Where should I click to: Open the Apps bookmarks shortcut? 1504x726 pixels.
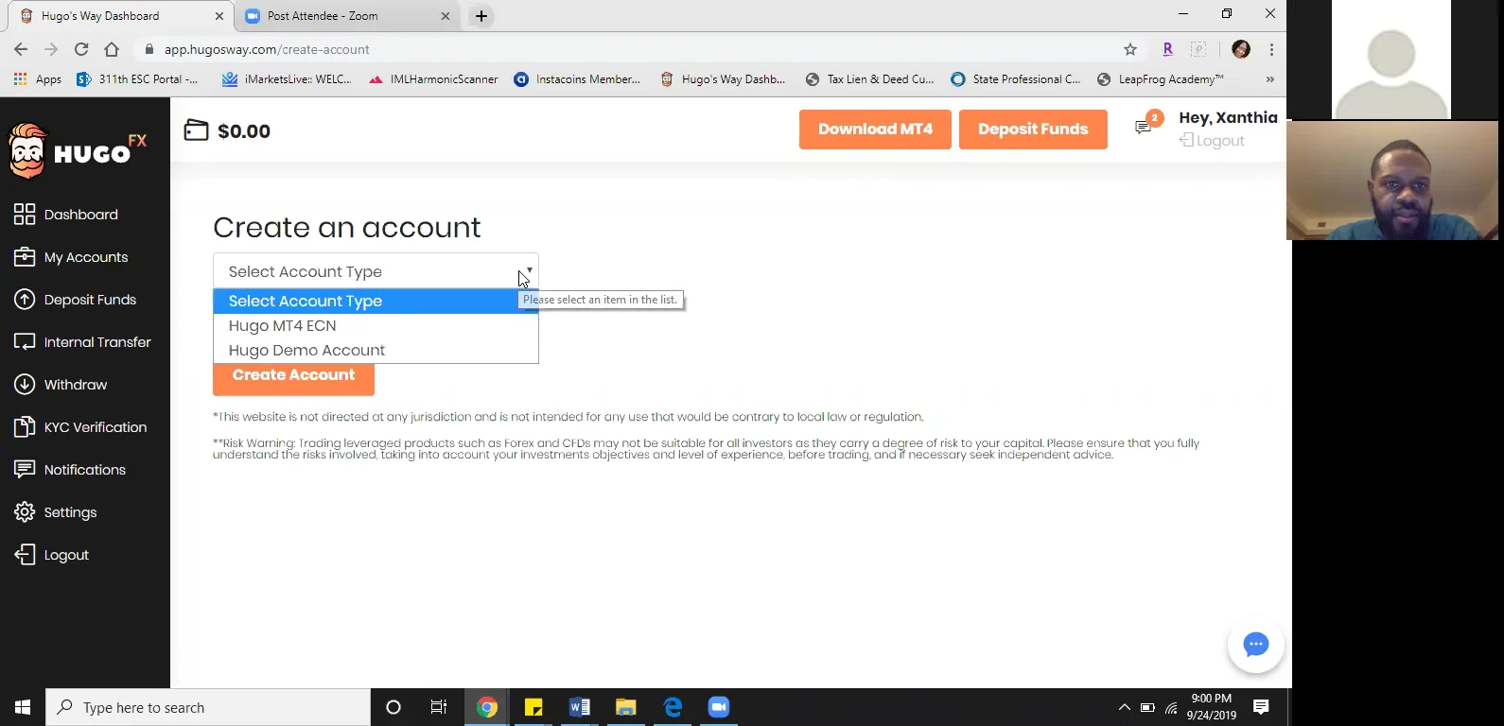(38, 79)
